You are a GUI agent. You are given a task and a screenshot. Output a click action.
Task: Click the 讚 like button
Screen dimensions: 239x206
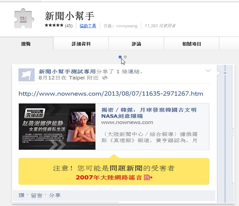21,195
